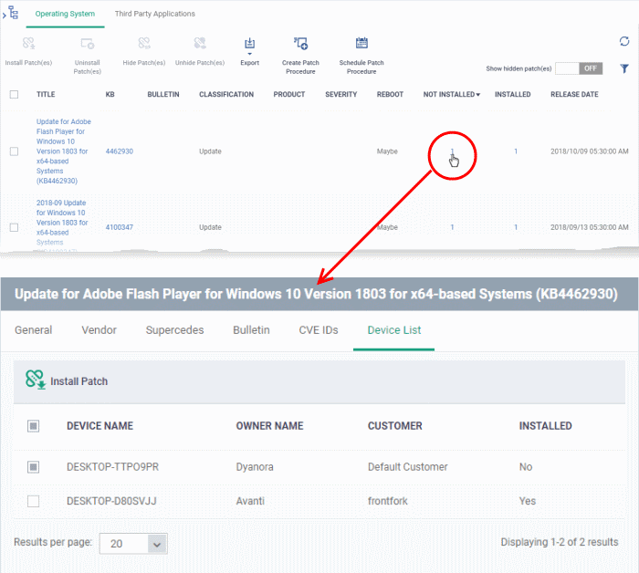
Task: Toggle select-all devices checkbox
Action: [x=34, y=426]
